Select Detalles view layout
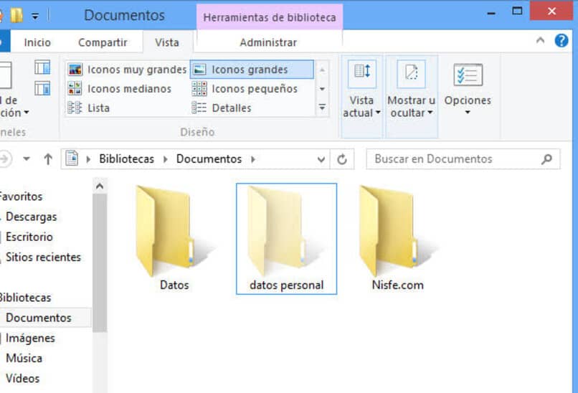The width and height of the screenshot is (578, 393). pyautogui.click(x=222, y=108)
